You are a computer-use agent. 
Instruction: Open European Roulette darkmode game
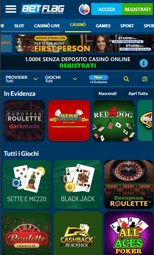pyautogui.click(x=24, y=120)
